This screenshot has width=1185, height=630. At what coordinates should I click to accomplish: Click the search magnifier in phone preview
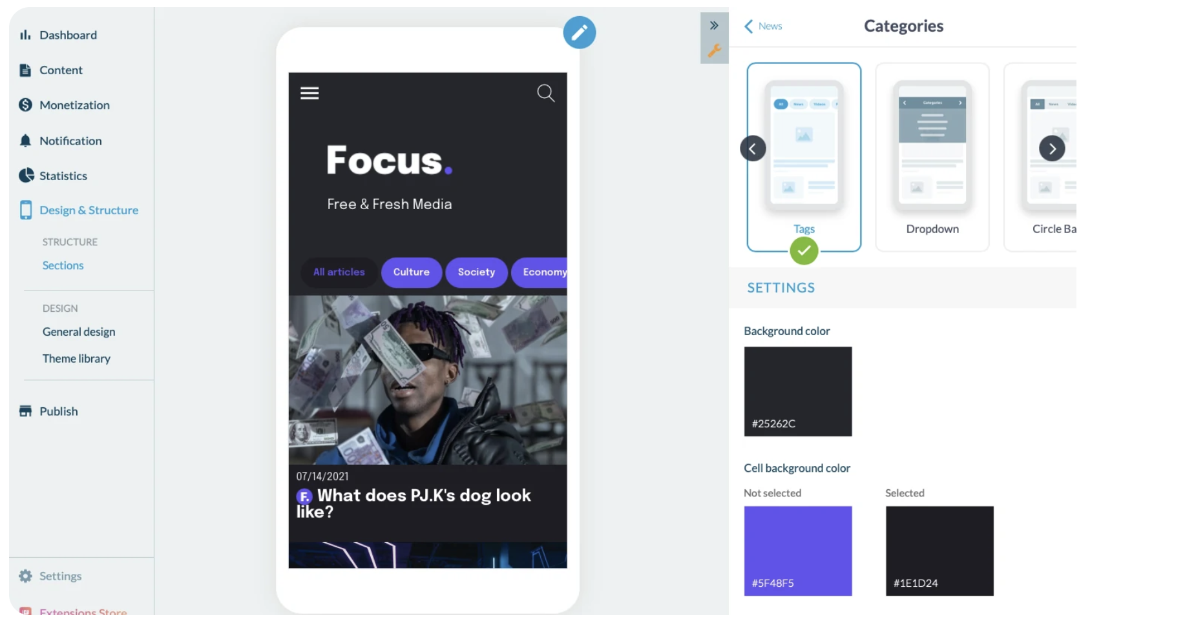(x=546, y=93)
